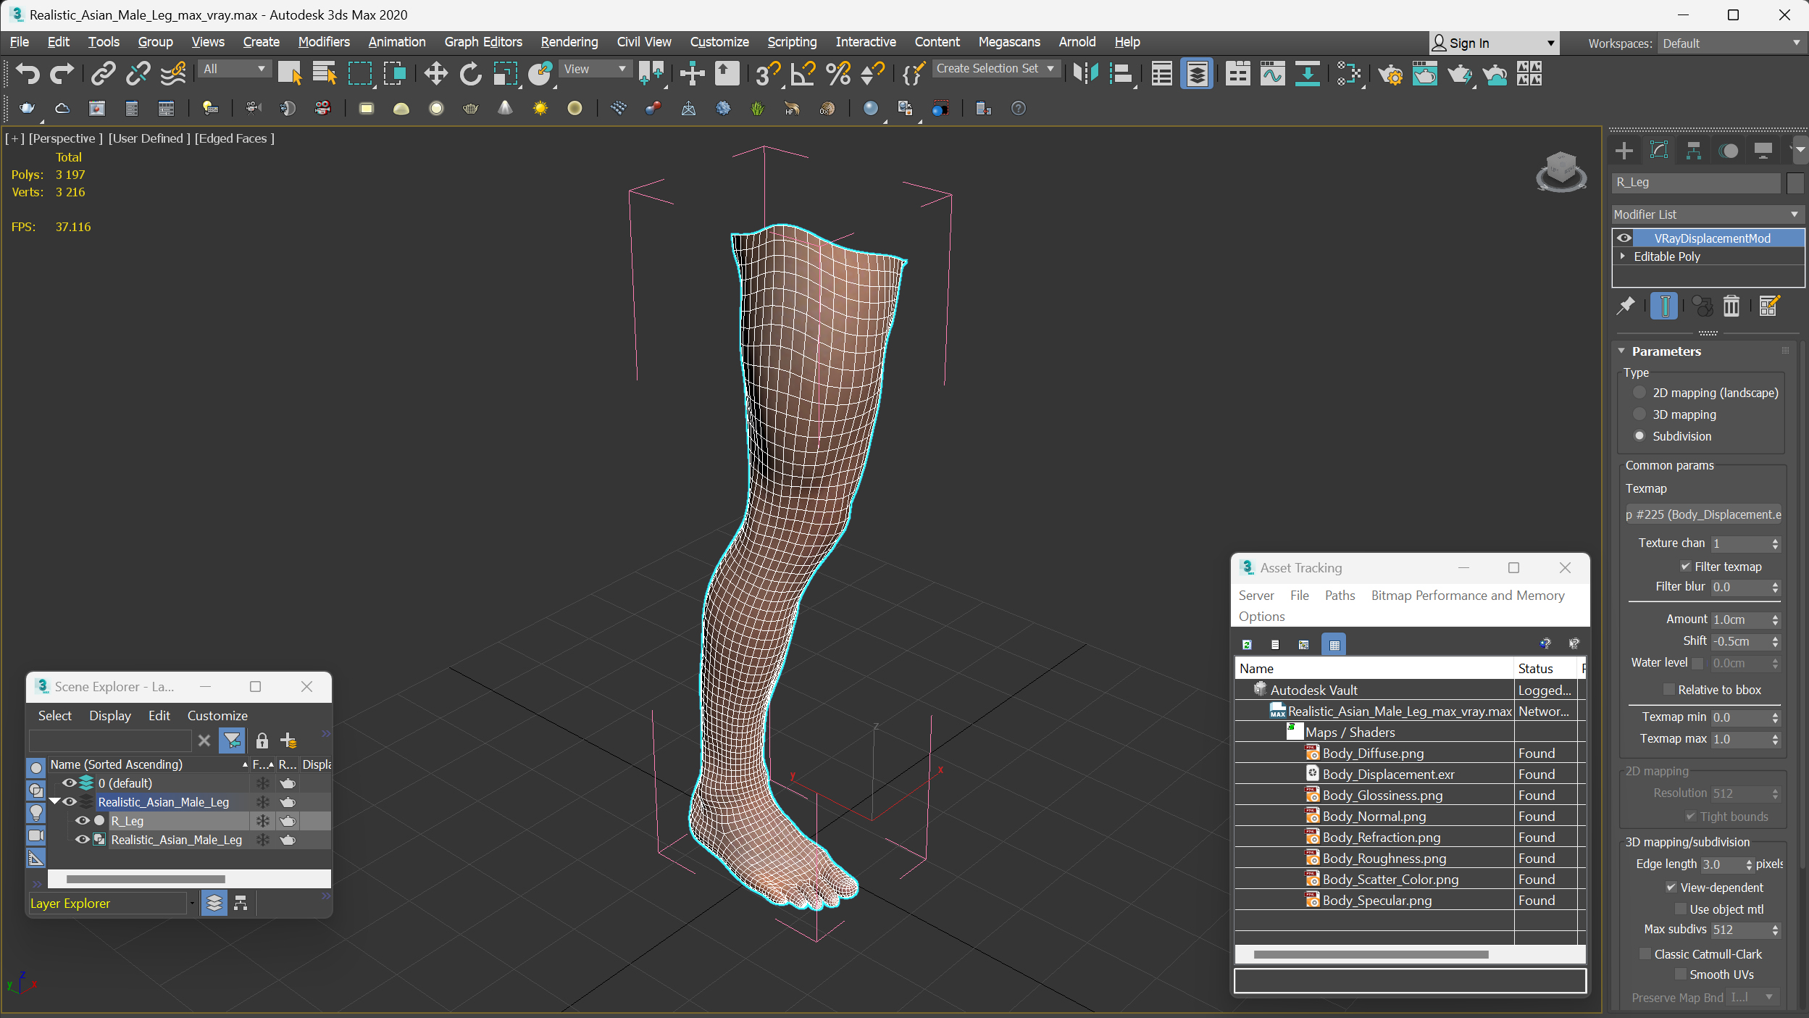
Task: Open the Curve Editor icon
Action: [1272, 73]
